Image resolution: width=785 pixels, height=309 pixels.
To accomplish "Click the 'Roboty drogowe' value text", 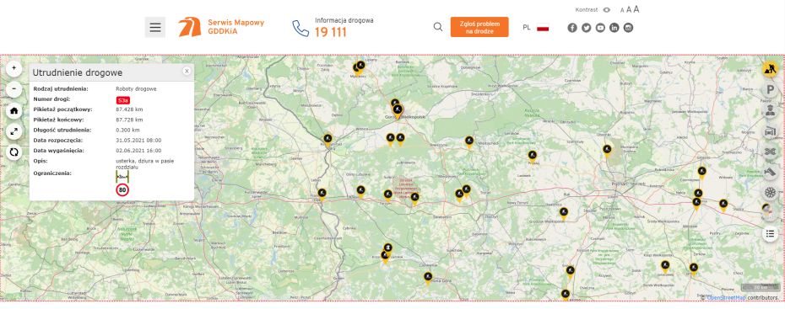I will (136, 89).
